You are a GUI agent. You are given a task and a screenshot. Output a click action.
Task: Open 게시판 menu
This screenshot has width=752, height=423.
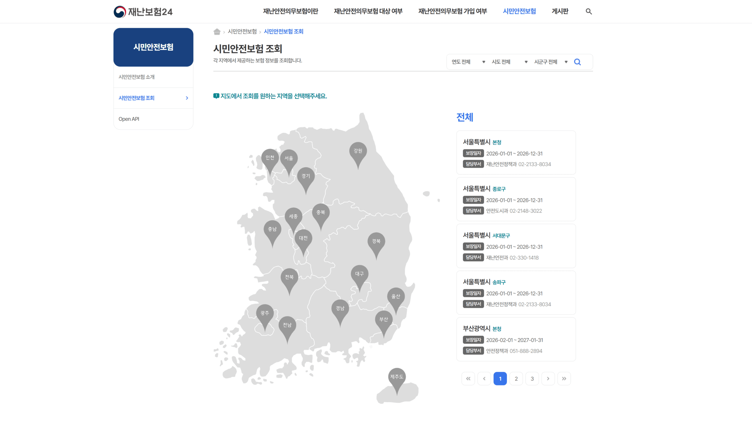click(560, 11)
